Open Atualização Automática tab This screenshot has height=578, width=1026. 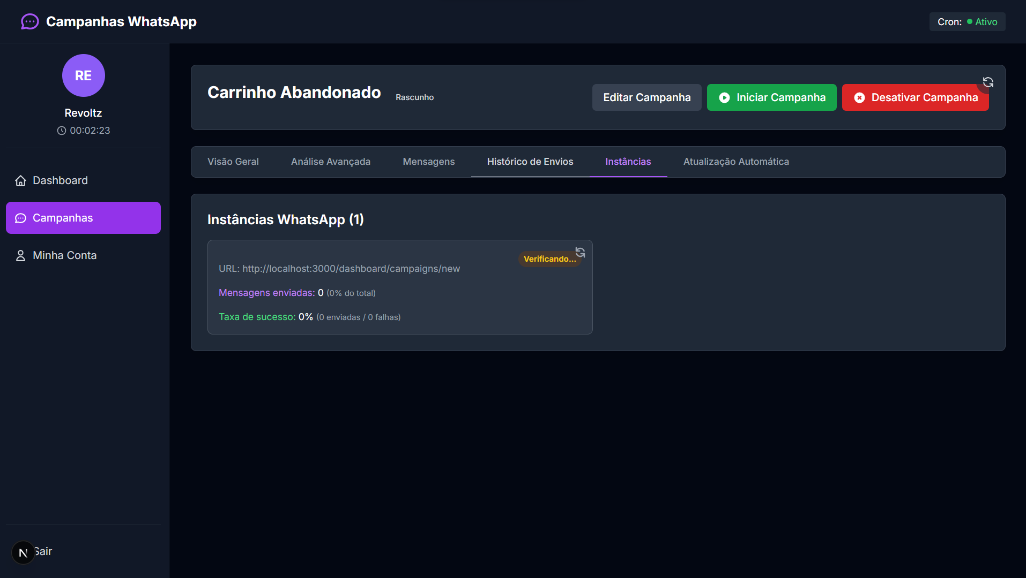pyautogui.click(x=736, y=162)
